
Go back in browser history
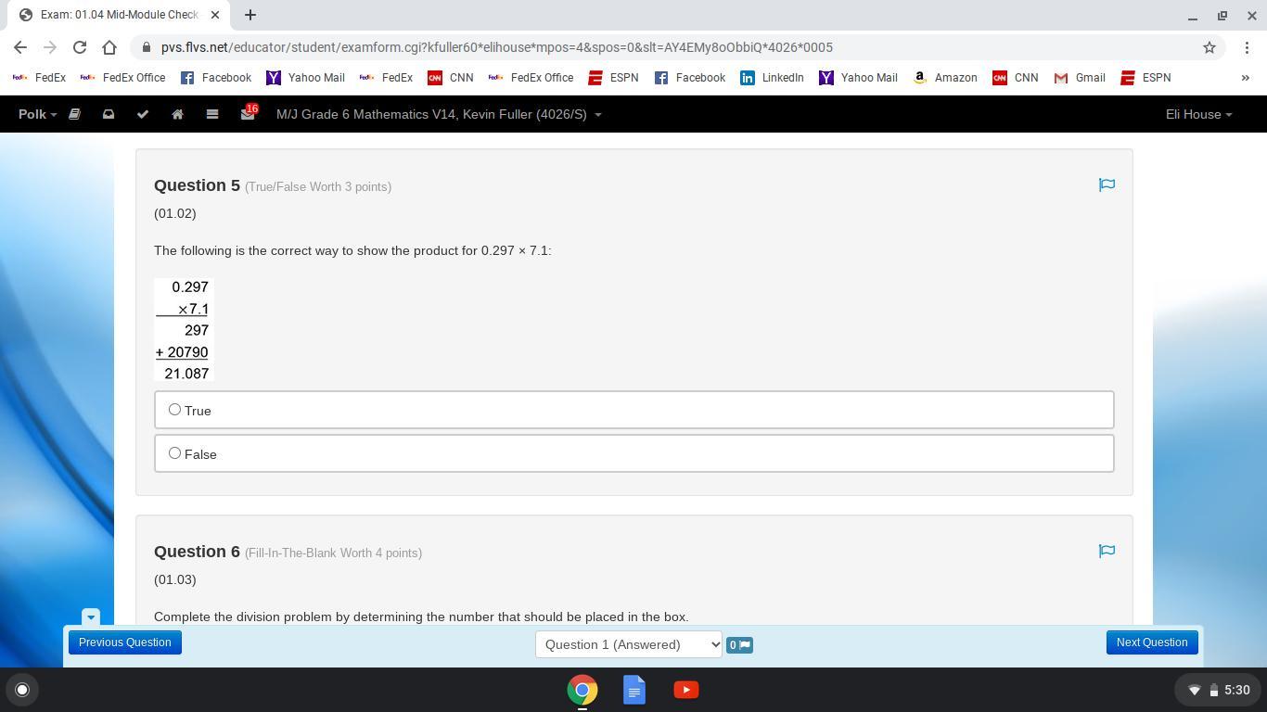click(x=20, y=47)
